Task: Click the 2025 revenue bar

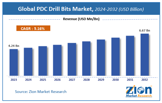Action: tap(43, 61)
